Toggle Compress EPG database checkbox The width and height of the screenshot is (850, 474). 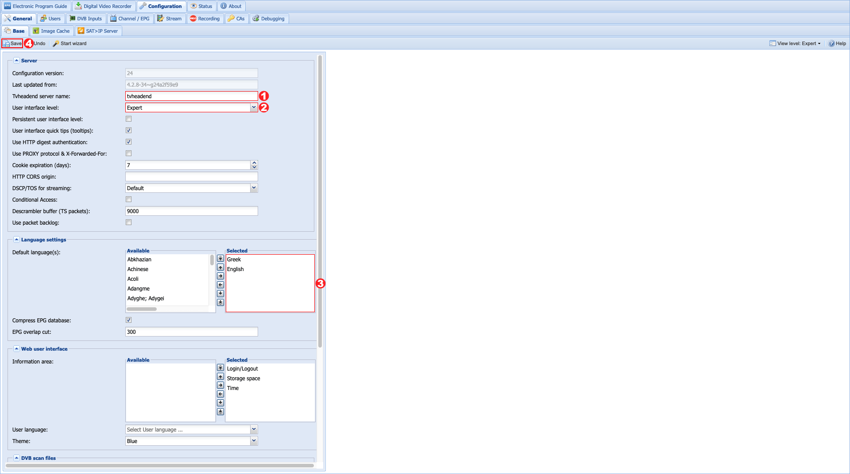[x=129, y=320]
